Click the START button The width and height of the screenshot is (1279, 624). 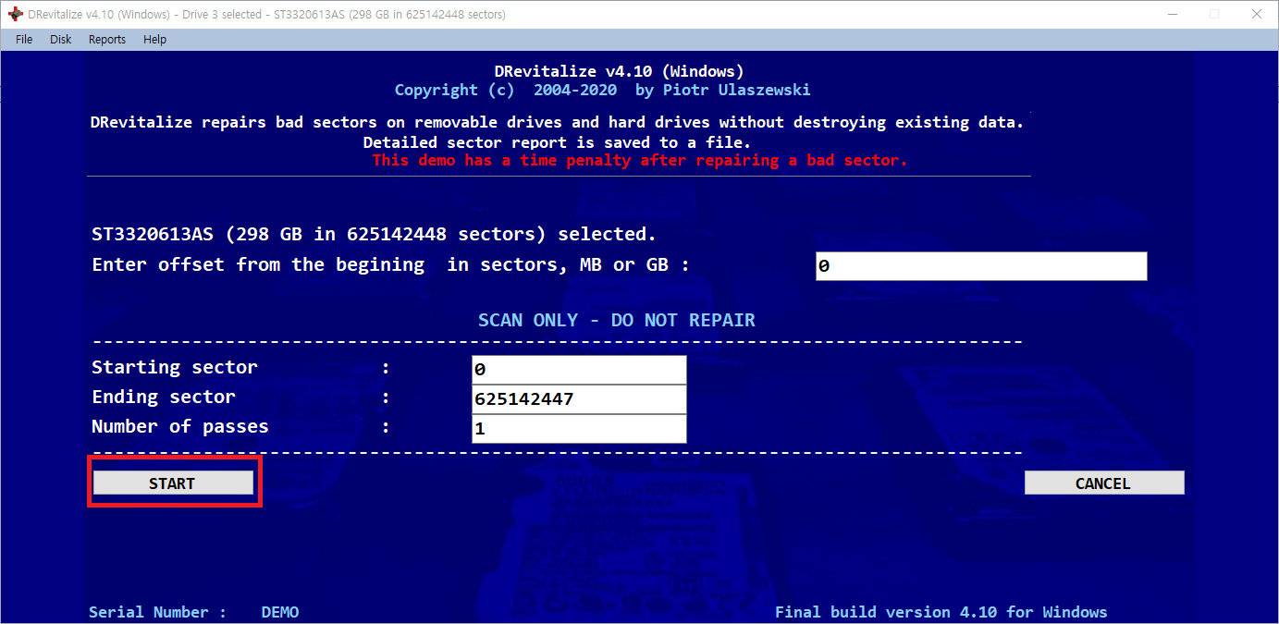[173, 483]
